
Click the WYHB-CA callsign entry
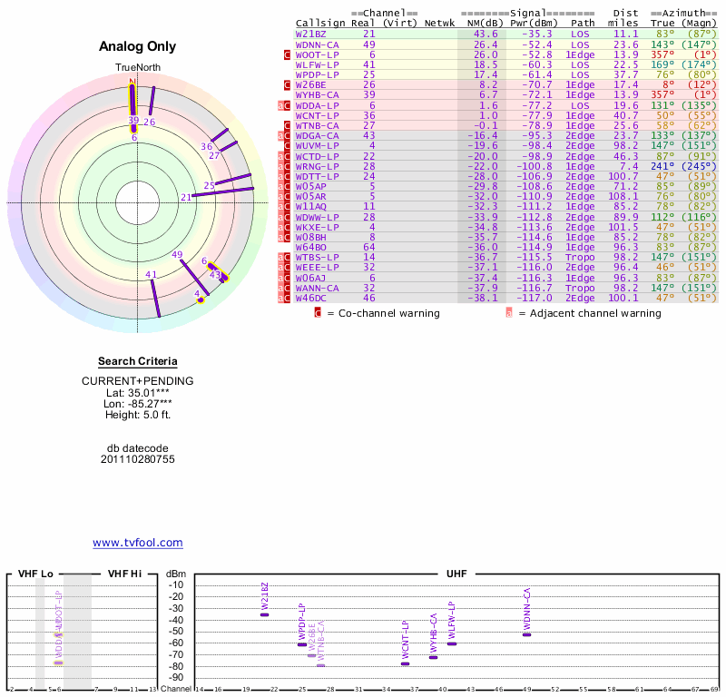coord(318,94)
